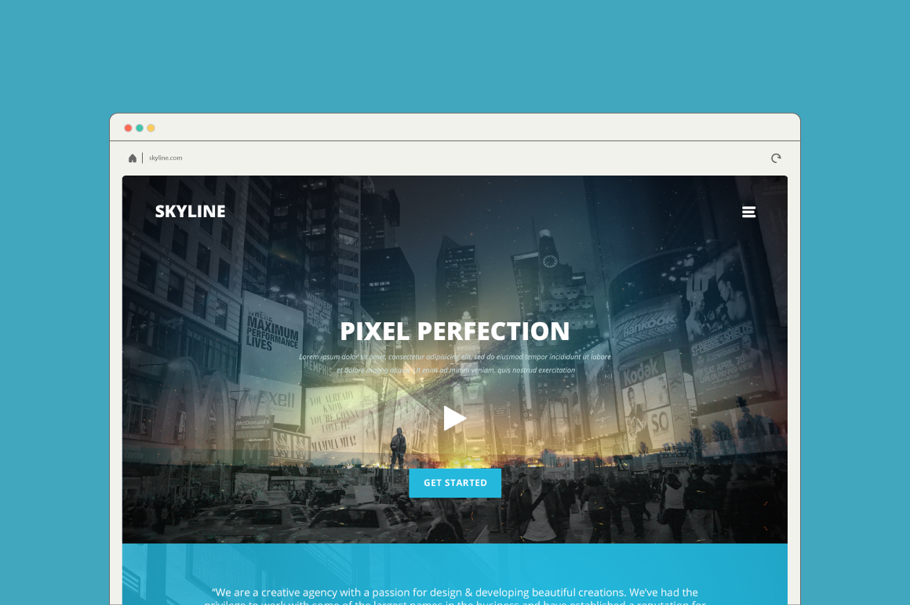The width and height of the screenshot is (910, 605).
Task: Click the GET STARTED button
Action: click(455, 483)
